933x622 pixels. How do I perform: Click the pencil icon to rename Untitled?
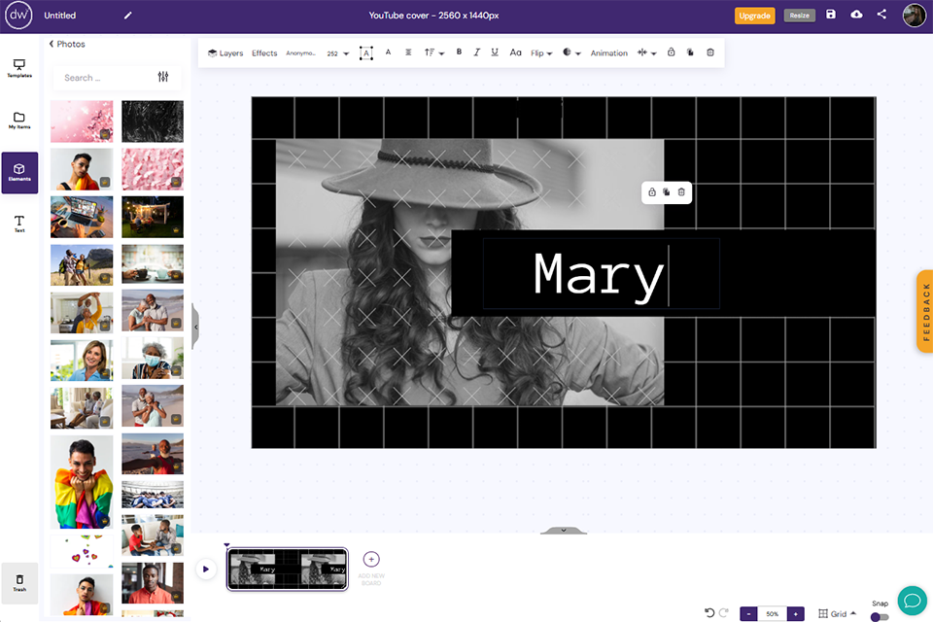[128, 16]
